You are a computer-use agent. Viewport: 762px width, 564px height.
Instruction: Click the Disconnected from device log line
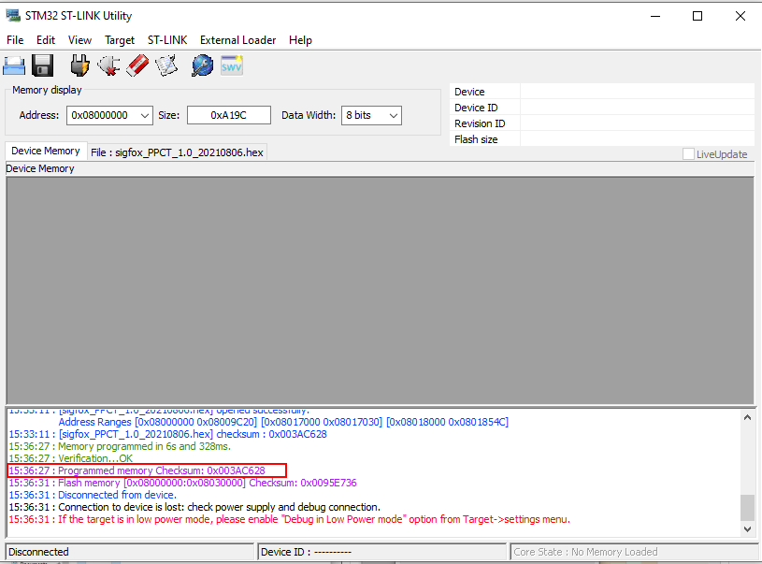point(93,495)
